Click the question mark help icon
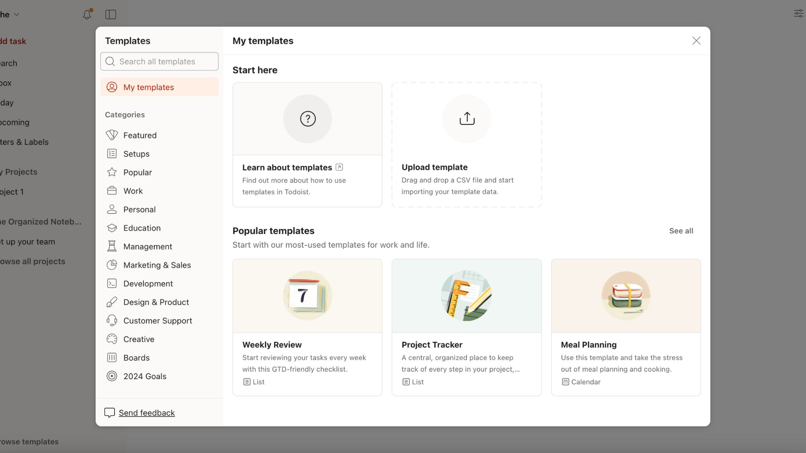This screenshot has width=806, height=453. coord(307,119)
